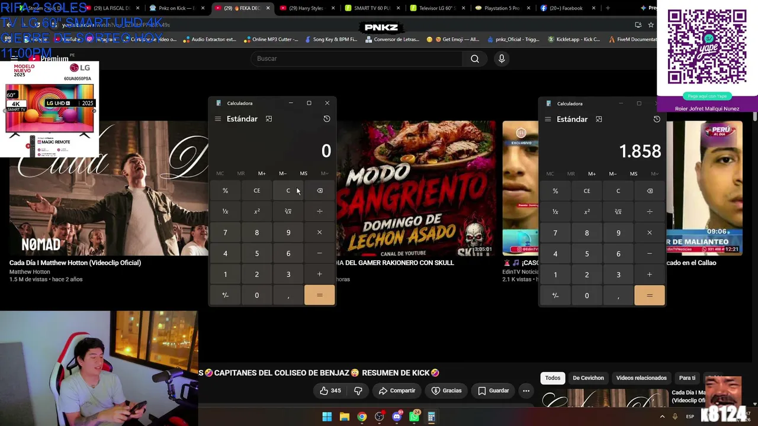Switch to the LA FISCAL browser tab
The height and width of the screenshot is (426, 758).
(x=113, y=8)
